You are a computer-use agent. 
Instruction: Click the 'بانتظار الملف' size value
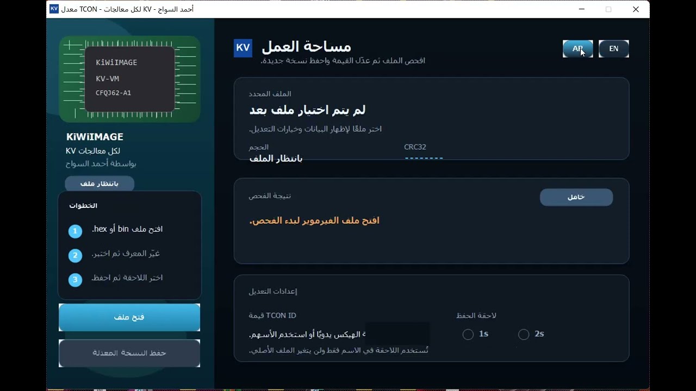(x=276, y=159)
